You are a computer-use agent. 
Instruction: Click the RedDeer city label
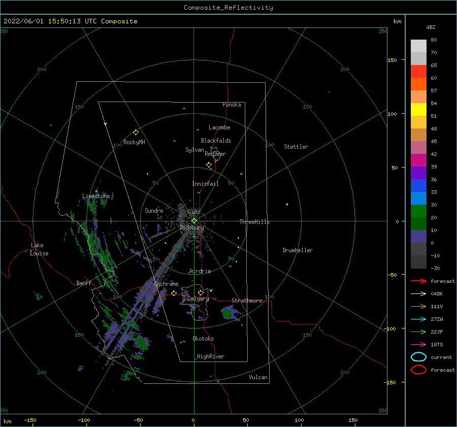[x=215, y=154]
